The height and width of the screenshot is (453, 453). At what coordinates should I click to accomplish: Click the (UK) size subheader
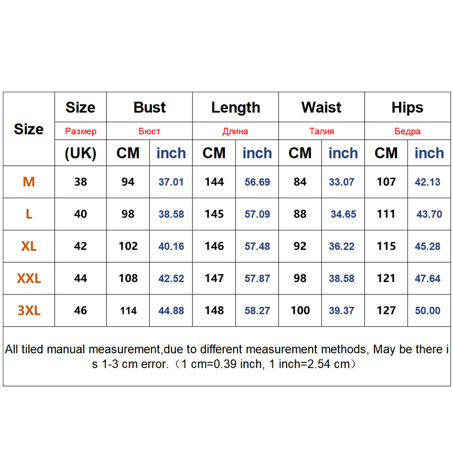tap(80, 153)
